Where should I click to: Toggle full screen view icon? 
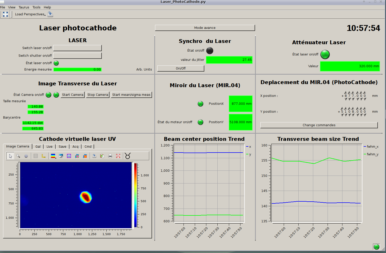pyautogui.click(x=5, y=14)
